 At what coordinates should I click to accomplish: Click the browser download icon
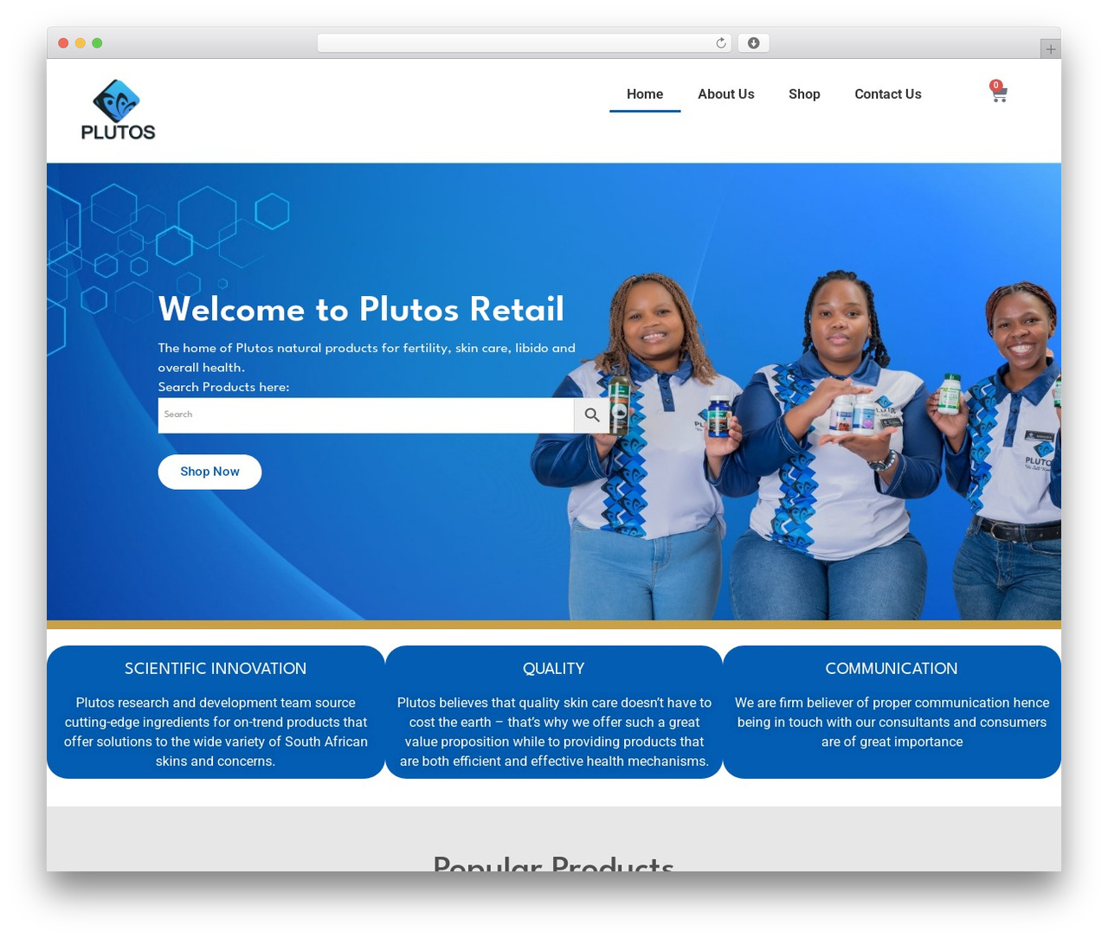tap(753, 43)
